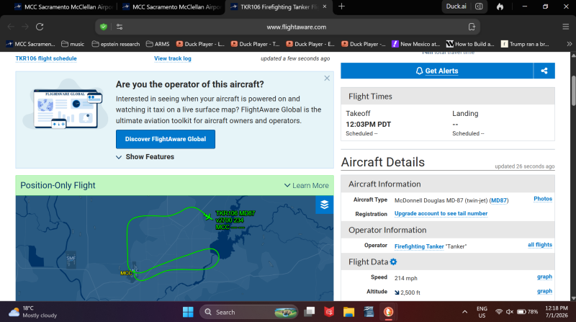Click the share icon beside Get Alerts
The image size is (576, 322).
pyautogui.click(x=544, y=71)
